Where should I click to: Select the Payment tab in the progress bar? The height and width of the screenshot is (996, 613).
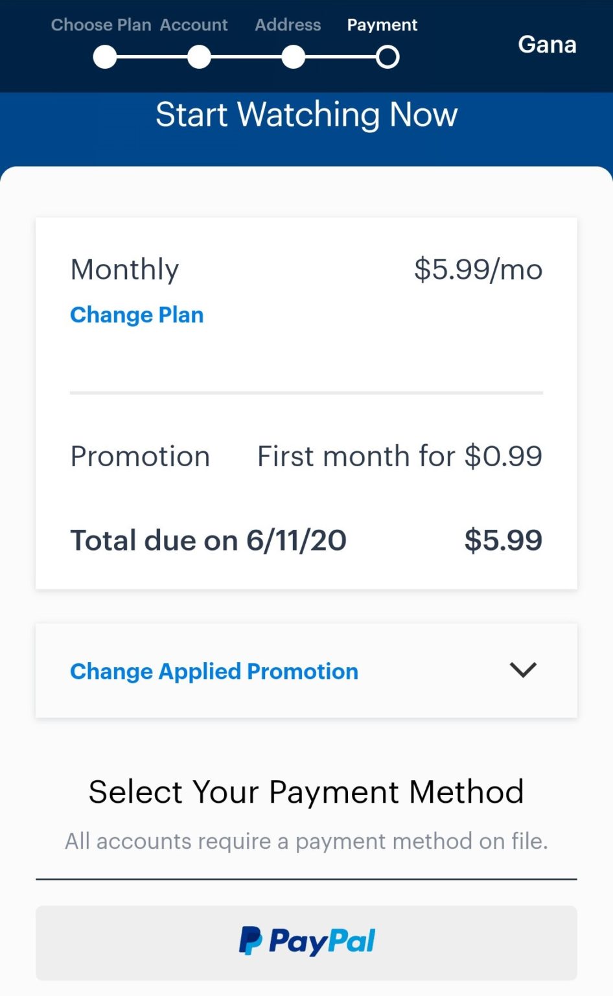[382, 25]
